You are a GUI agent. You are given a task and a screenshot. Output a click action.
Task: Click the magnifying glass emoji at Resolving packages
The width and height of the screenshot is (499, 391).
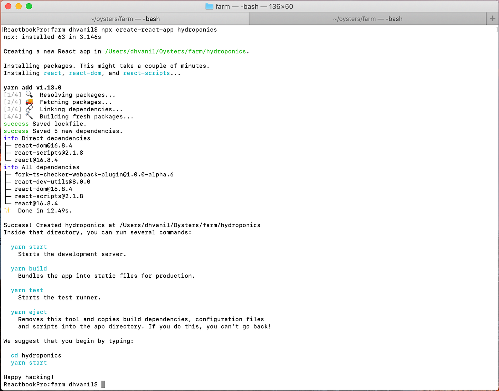coord(29,94)
